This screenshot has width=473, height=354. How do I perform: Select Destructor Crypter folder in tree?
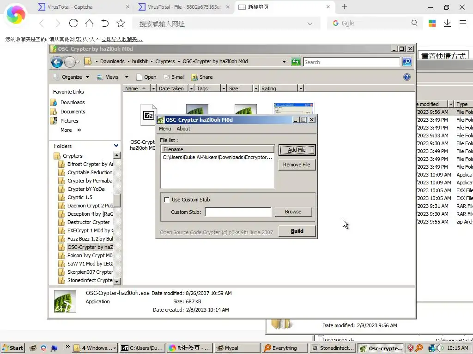[x=84, y=222]
